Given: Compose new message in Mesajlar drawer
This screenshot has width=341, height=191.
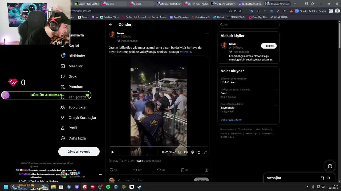Looking at the screenshot, I should [322, 178].
